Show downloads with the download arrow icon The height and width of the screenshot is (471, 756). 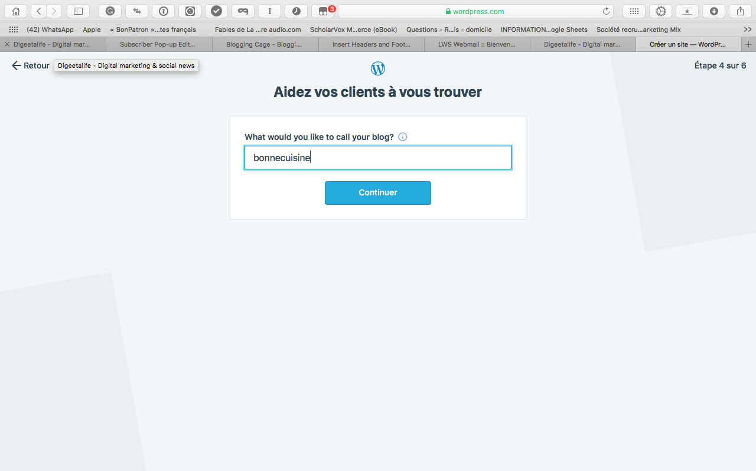pos(713,11)
